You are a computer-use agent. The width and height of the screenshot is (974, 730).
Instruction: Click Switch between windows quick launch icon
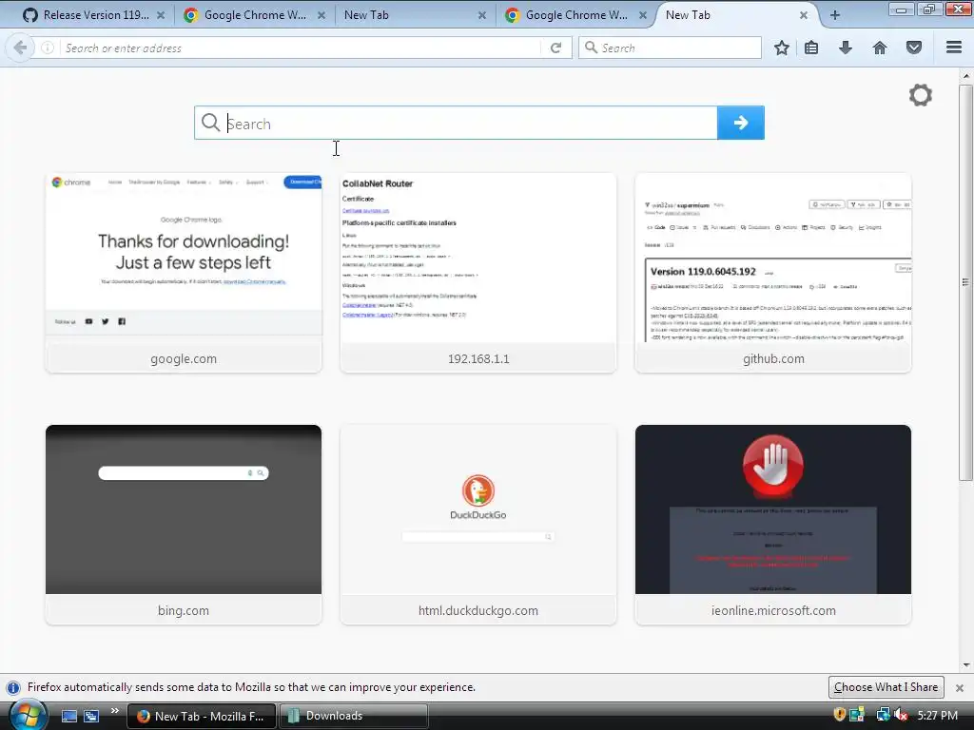point(91,716)
